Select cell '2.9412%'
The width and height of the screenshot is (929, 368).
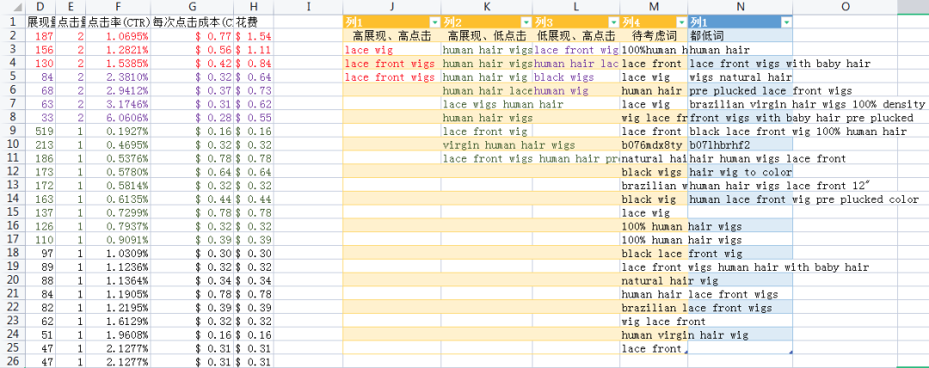coord(119,90)
